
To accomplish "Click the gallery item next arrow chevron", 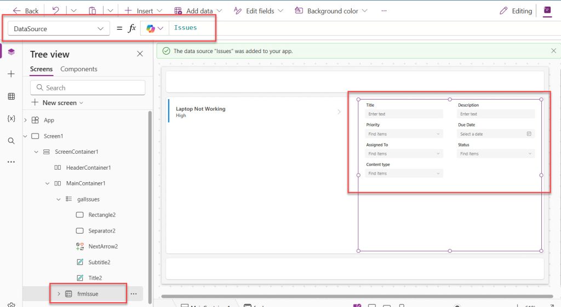I will [x=339, y=112].
